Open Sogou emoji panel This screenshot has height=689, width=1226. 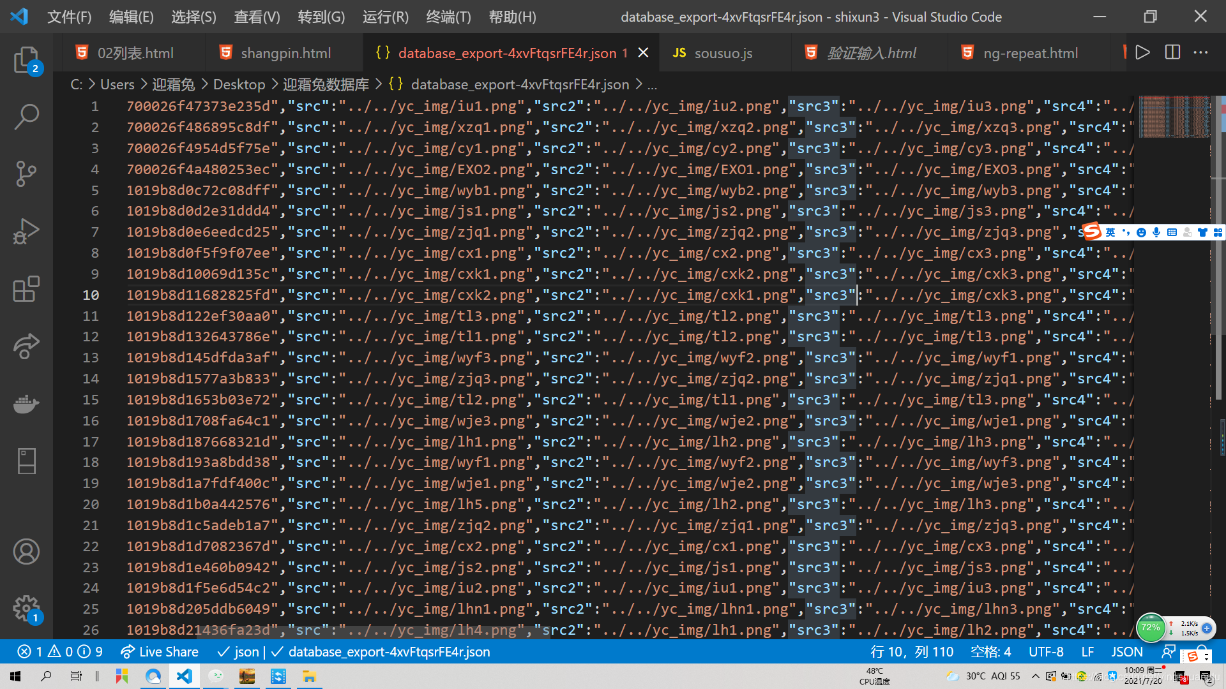click(1141, 232)
